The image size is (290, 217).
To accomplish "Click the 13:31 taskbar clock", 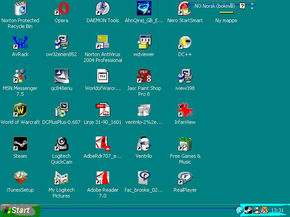I will click(277, 210).
